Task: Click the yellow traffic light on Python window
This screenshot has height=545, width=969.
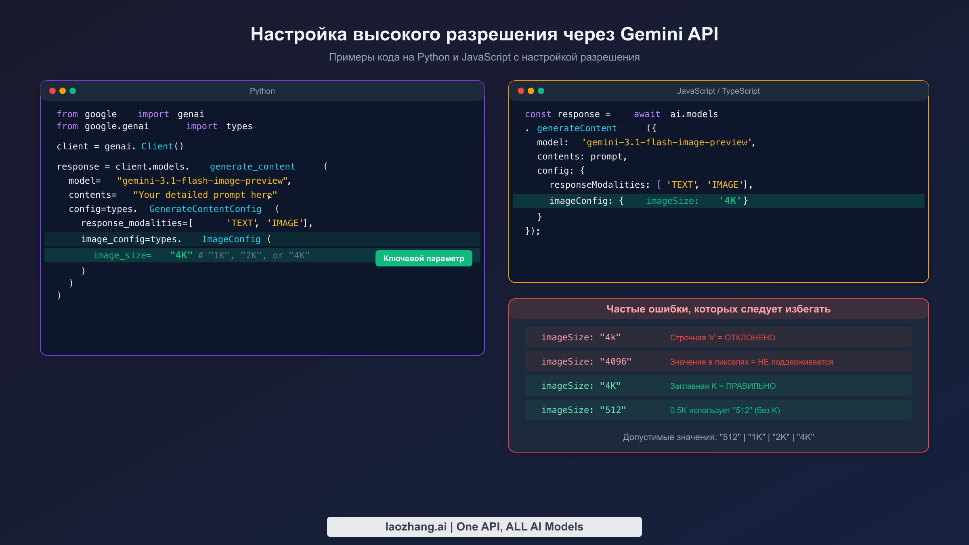Action: [63, 91]
